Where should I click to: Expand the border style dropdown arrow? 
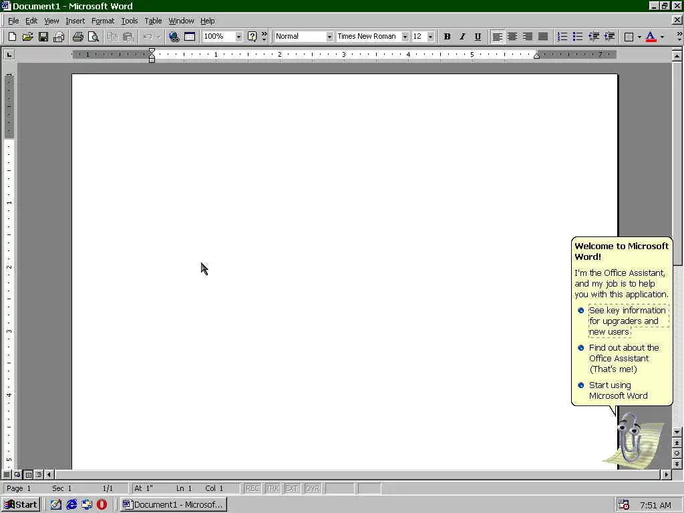pos(639,37)
